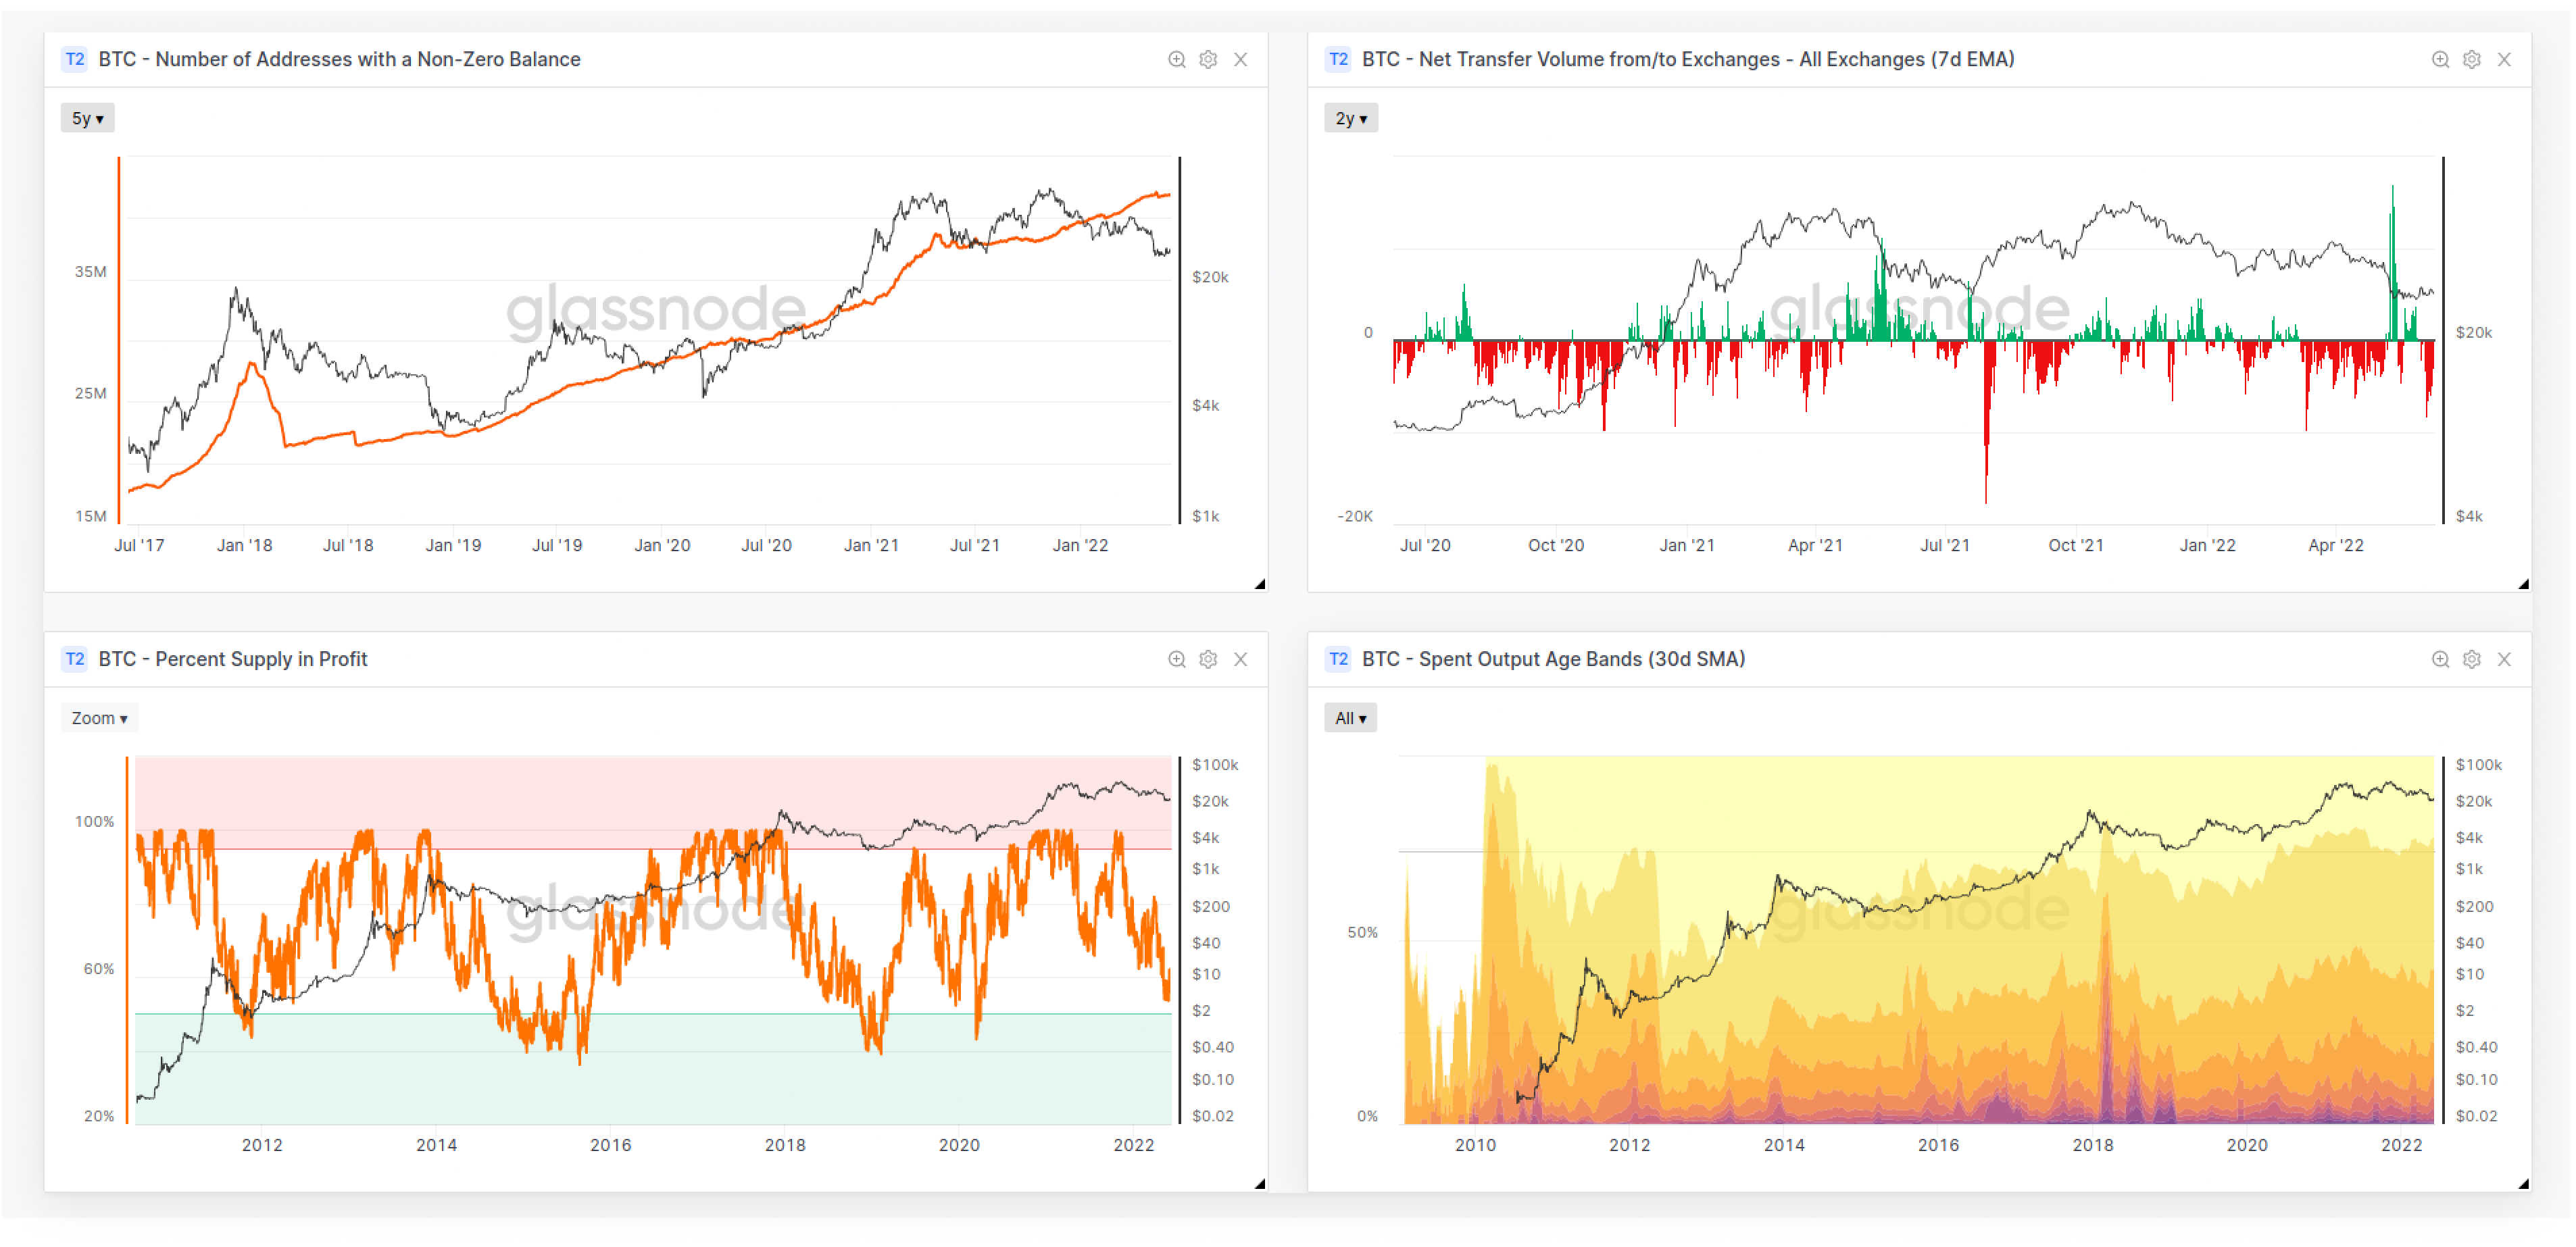Zoom in on Non-Zero Balance addresses chart
The width and height of the screenshot is (2576, 1247).
click(x=1176, y=60)
